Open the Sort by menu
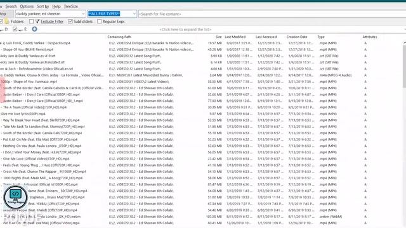The height and width of the screenshot is (228, 406). 43,6
